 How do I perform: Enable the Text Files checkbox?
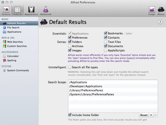coord(106,42)
